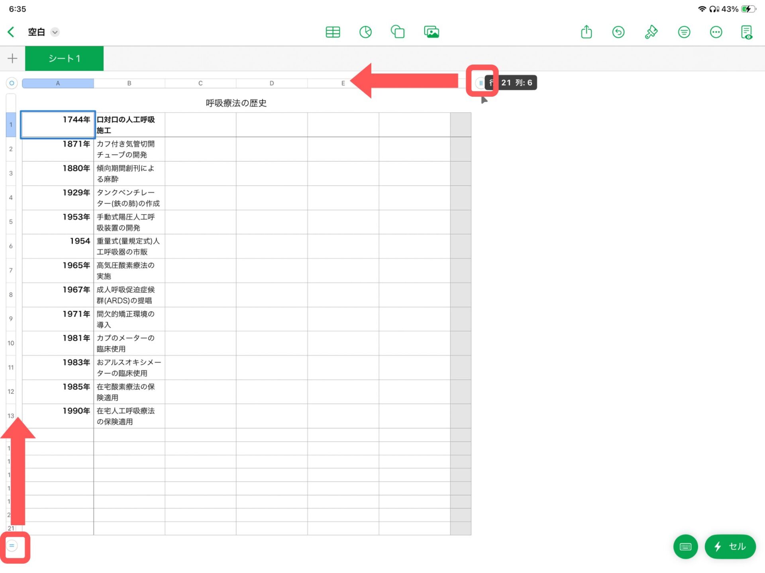765x573 pixels.
Task: Open the shapes insert menu
Action: point(398,32)
